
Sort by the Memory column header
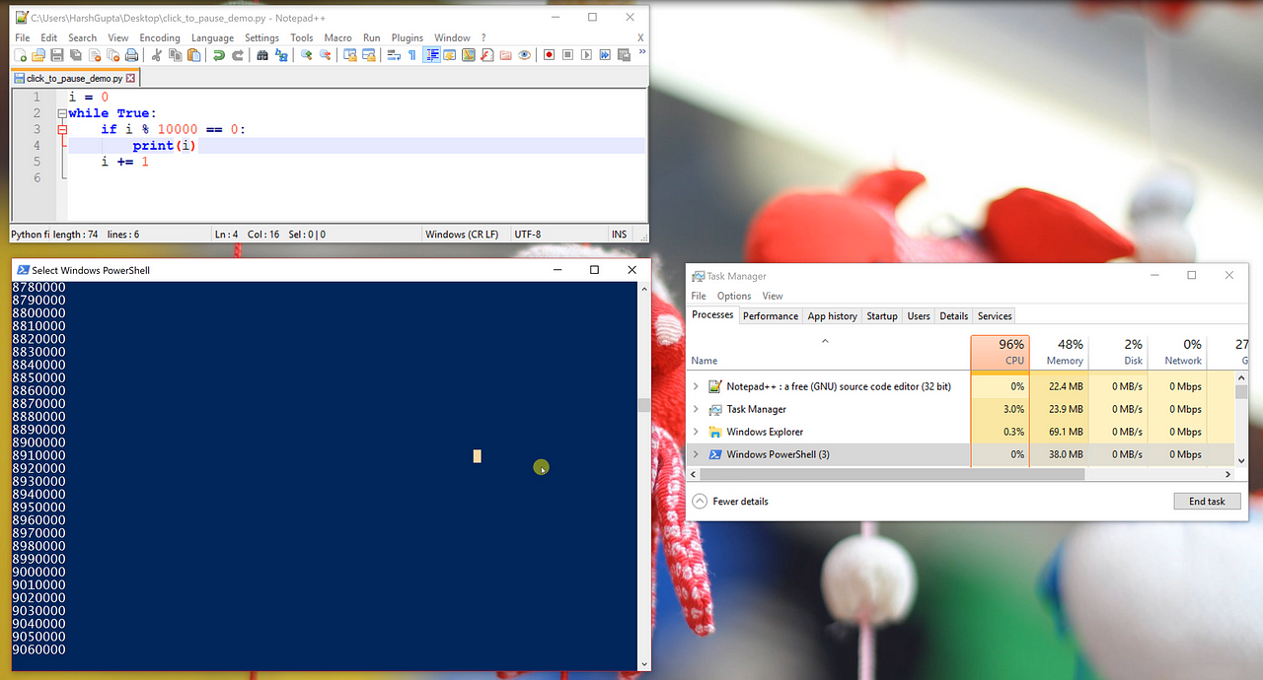1060,352
